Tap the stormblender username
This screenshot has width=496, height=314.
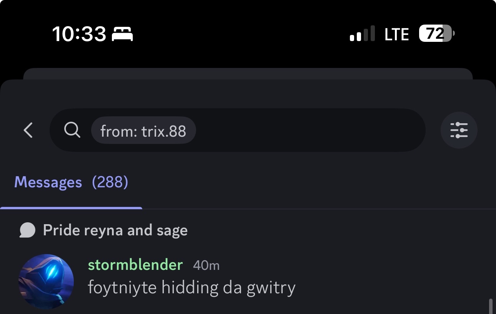coord(135,265)
